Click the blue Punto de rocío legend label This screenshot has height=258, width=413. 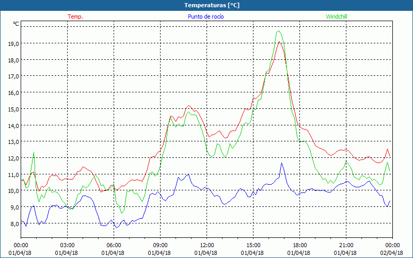click(205, 17)
